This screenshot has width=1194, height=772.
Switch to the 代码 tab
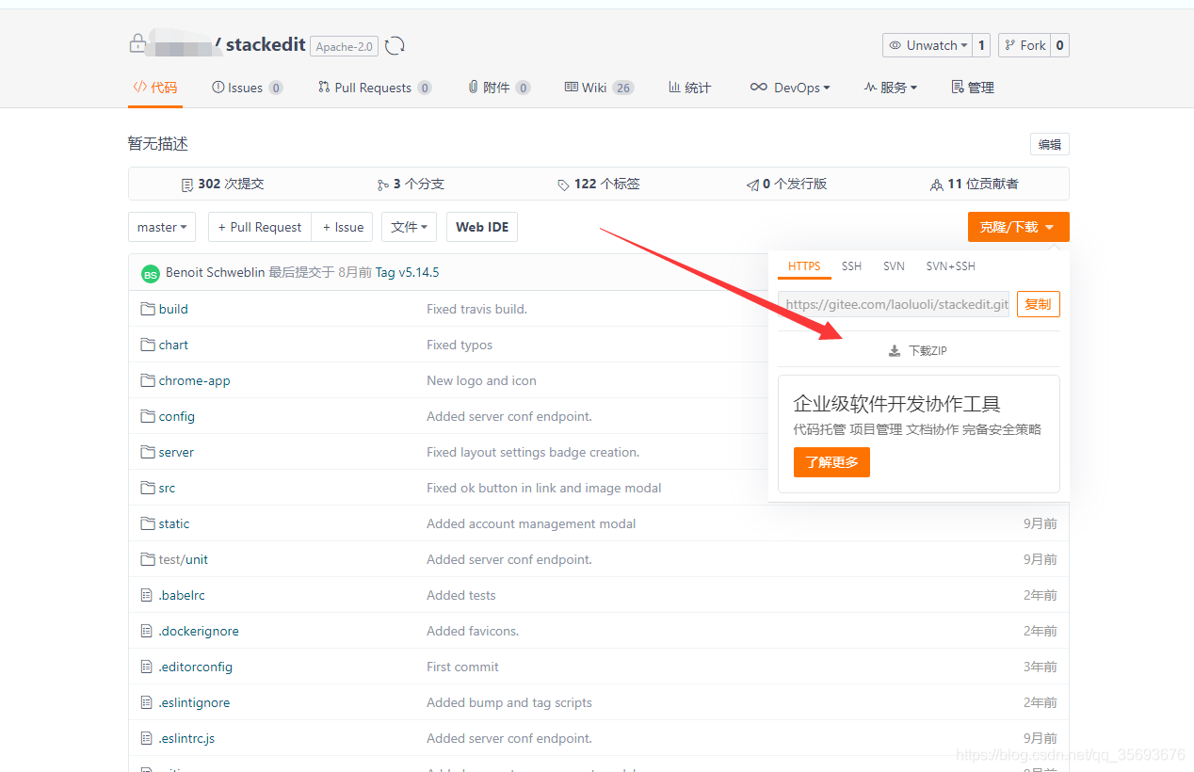click(154, 88)
